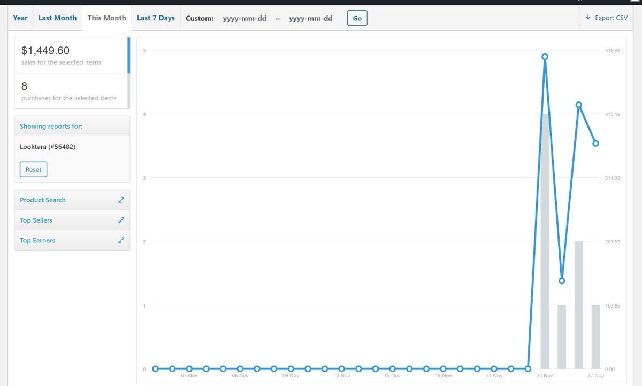
Task: Click the custom start date field
Action: click(244, 18)
